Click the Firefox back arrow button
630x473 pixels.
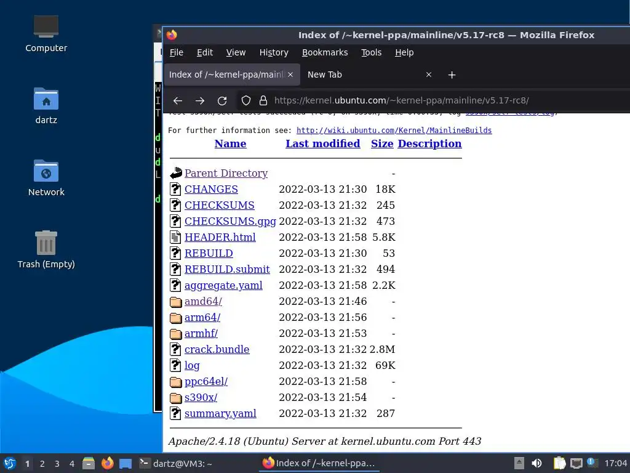(x=178, y=100)
